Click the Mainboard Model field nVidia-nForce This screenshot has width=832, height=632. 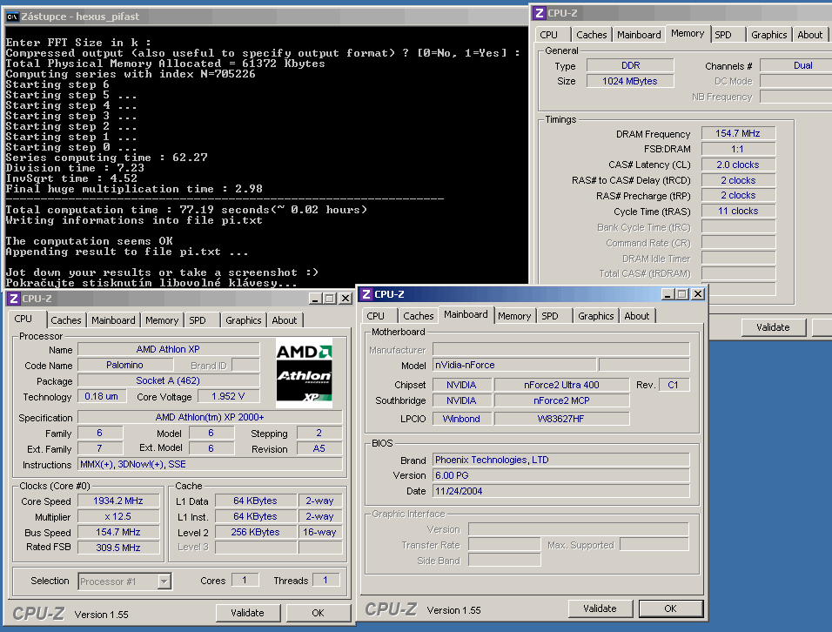[x=514, y=365]
